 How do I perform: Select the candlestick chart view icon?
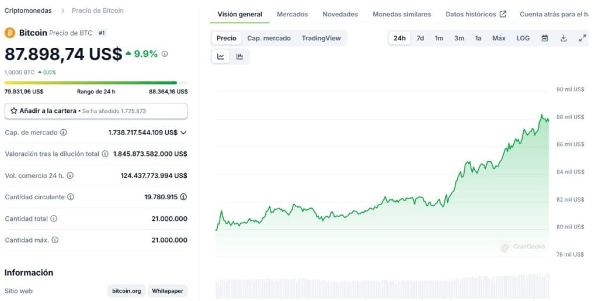click(x=239, y=57)
